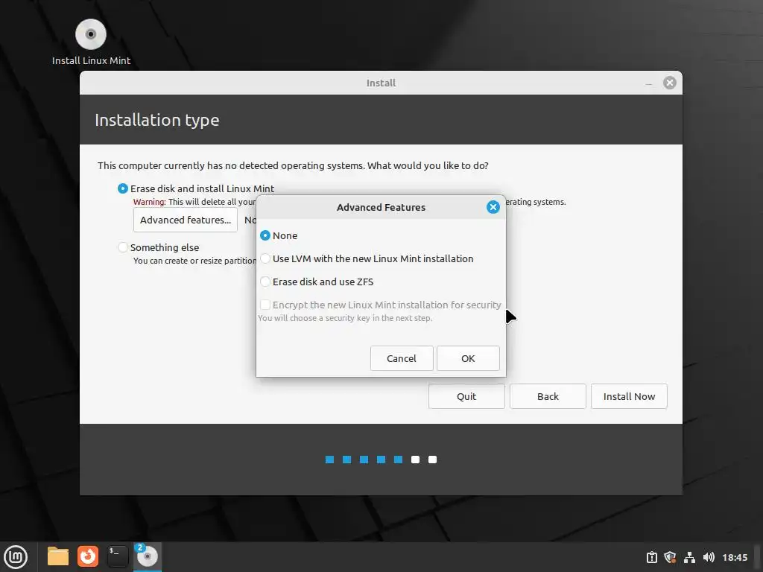The width and height of the screenshot is (763, 572).
Task: Close the Install window
Action: click(x=670, y=83)
